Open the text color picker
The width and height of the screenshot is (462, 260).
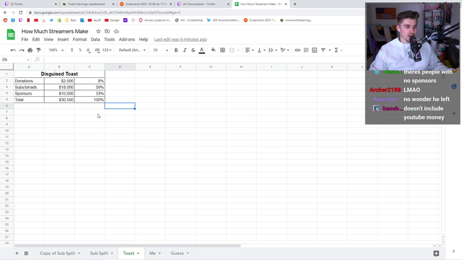click(202, 51)
